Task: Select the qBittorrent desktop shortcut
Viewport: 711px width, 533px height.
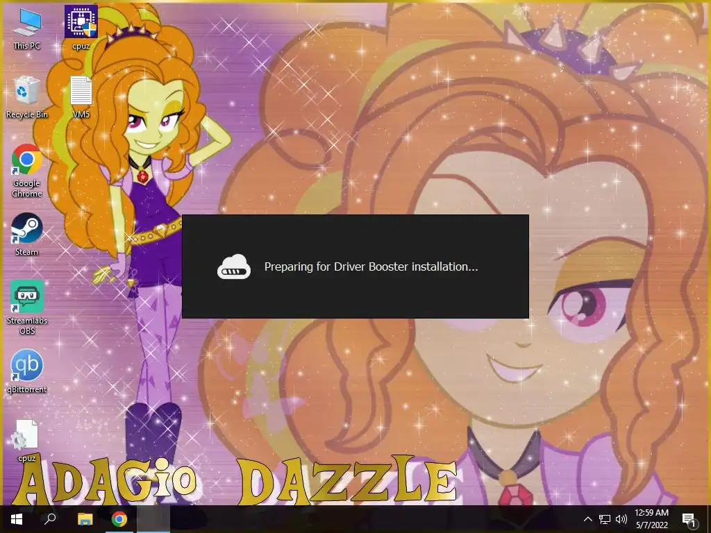Action: tap(27, 372)
